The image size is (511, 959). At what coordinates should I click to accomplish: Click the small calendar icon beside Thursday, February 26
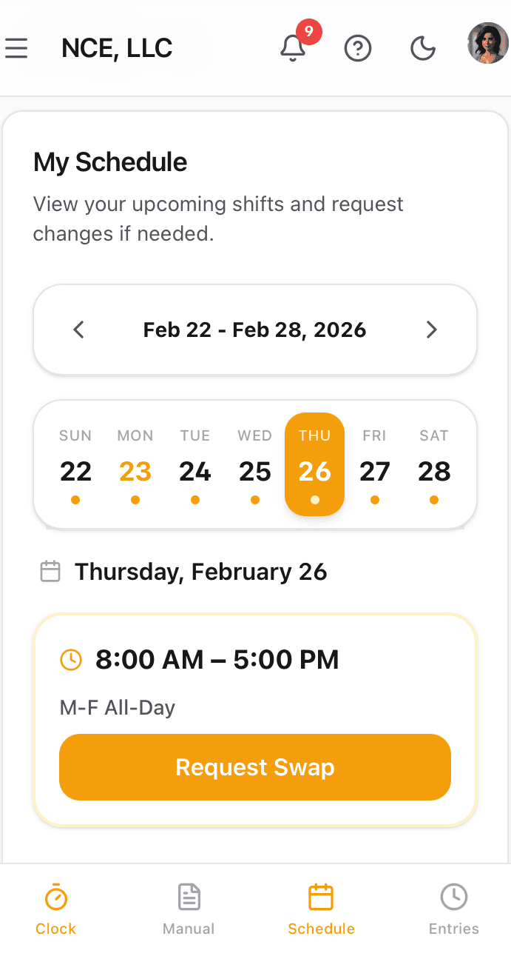(x=50, y=571)
